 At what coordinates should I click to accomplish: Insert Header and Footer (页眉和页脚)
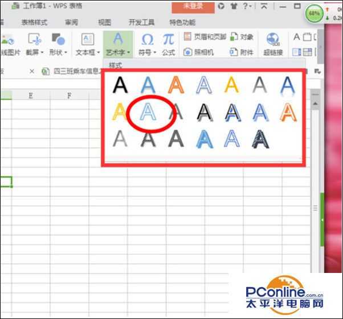pyautogui.click(x=205, y=37)
